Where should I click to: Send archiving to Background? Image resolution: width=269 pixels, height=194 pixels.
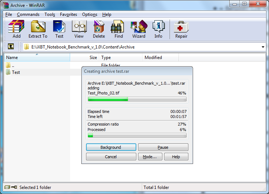[111, 147]
